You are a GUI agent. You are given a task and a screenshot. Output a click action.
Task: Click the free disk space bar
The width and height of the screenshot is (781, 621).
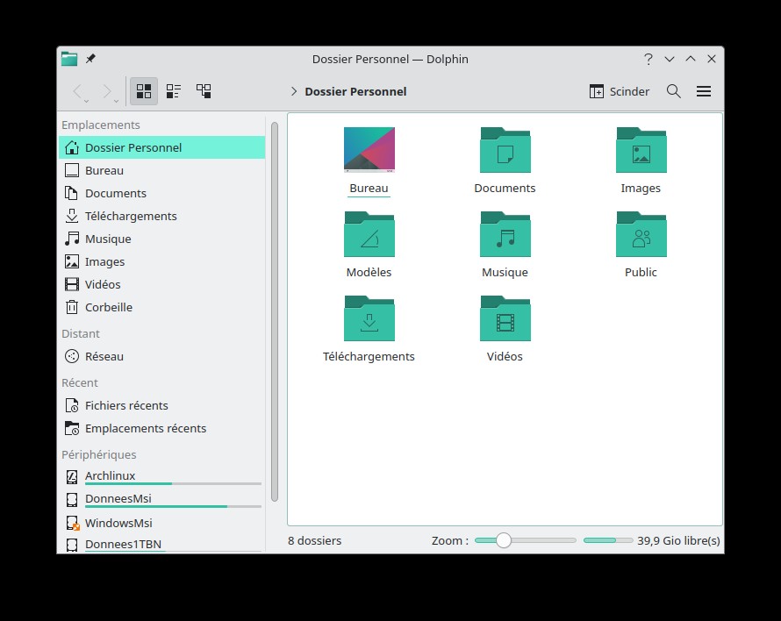click(x=608, y=540)
